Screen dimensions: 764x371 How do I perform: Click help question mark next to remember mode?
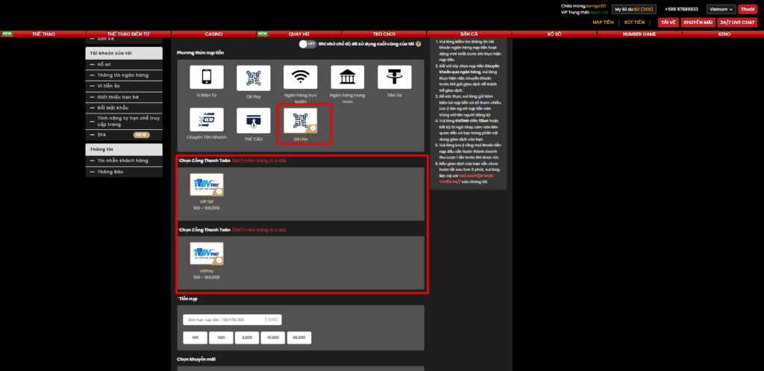[419, 44]
